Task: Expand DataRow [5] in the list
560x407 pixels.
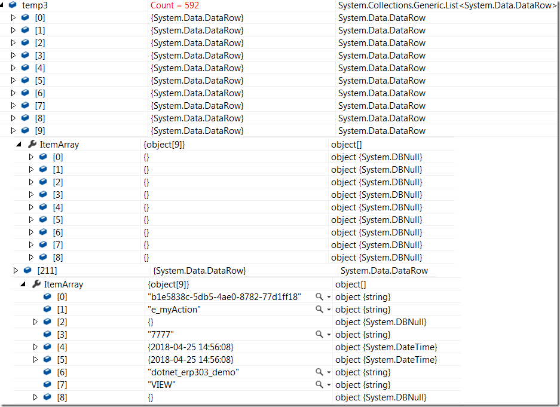Action: [13, 80]
